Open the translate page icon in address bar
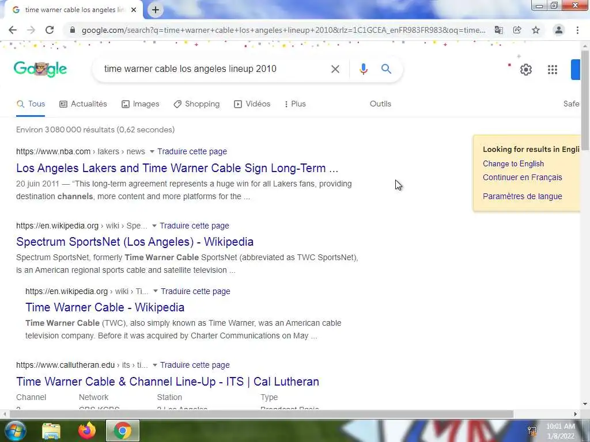590x442 pixels. point(498,30)
